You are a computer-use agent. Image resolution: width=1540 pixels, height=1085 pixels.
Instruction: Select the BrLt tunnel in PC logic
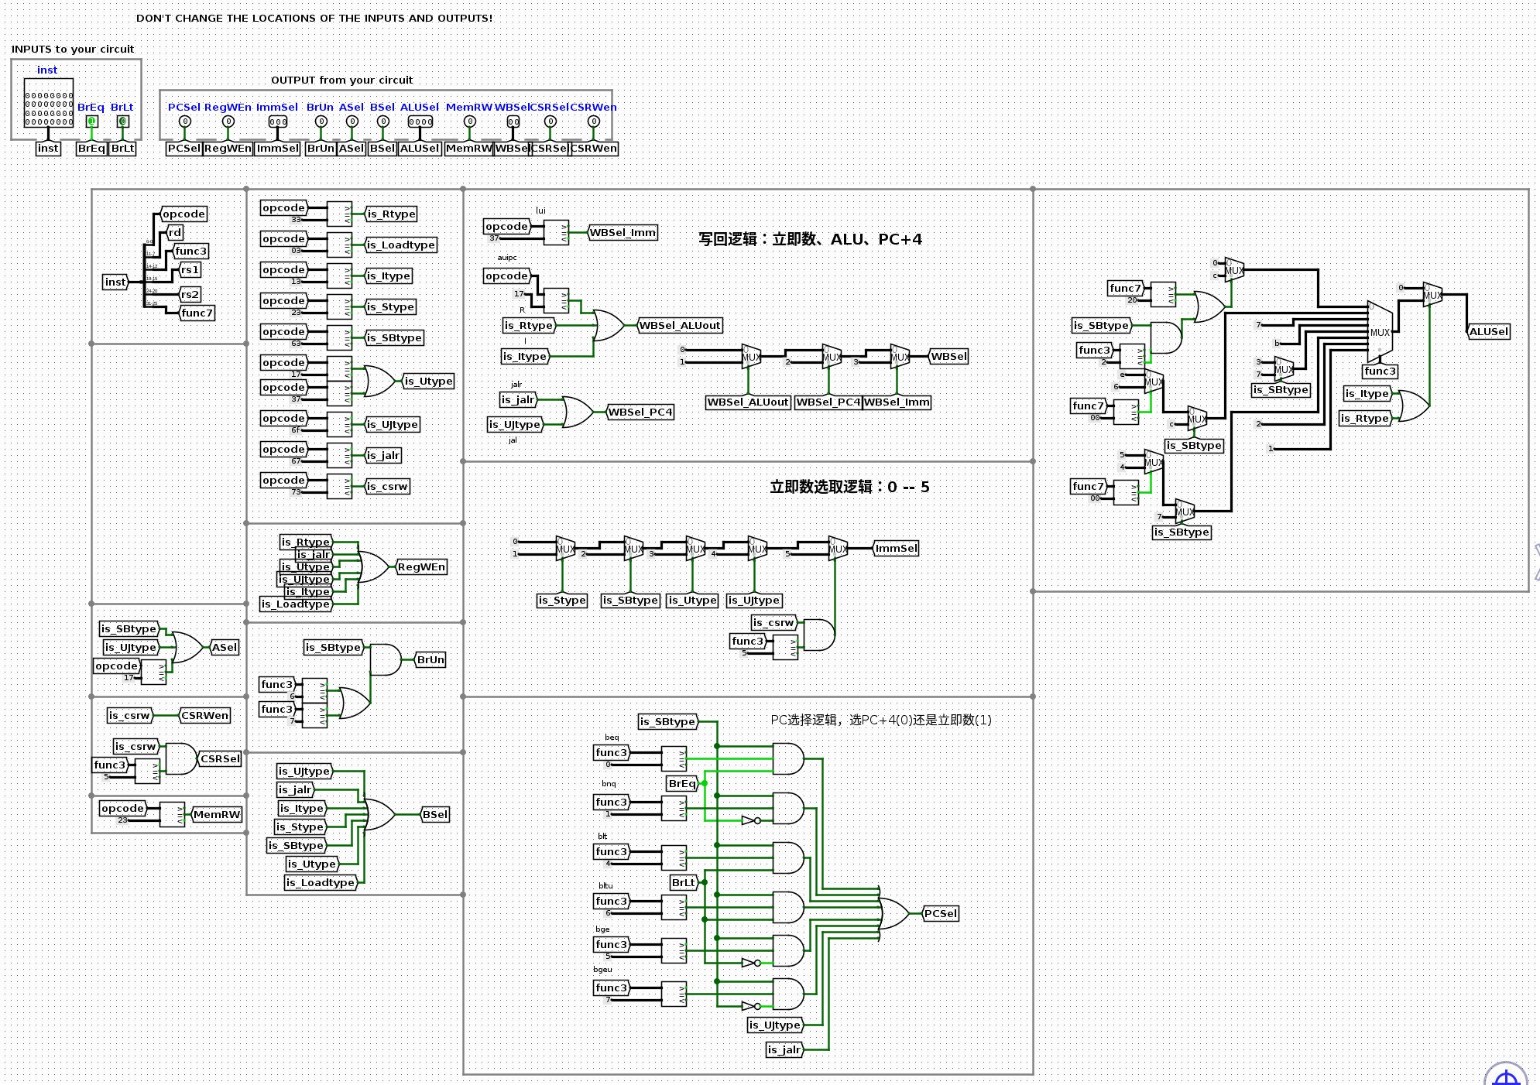tap(684, 882)
